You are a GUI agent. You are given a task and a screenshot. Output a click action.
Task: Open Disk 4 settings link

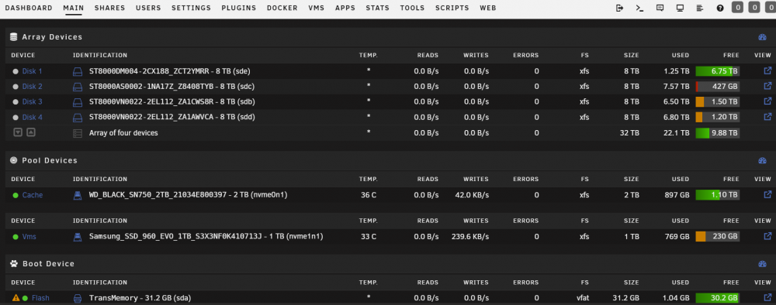coord(32,117)
